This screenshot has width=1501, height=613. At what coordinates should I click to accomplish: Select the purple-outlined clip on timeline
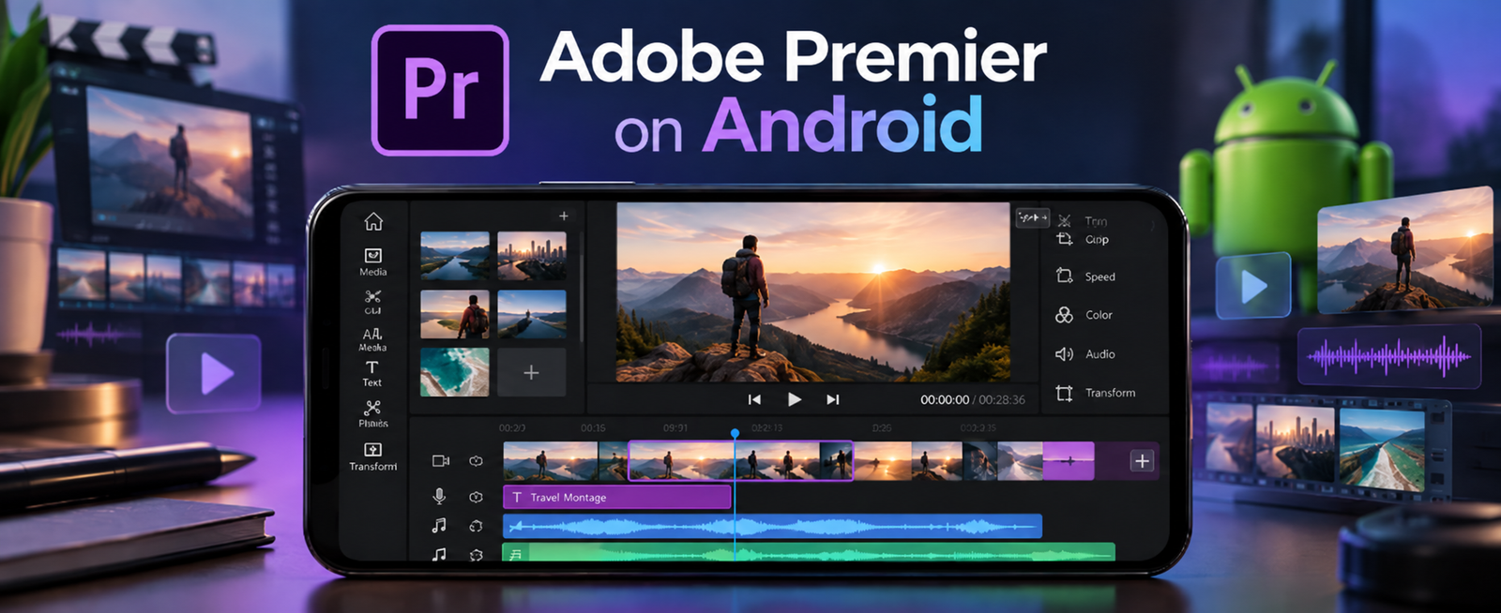(x=741, y=461)
